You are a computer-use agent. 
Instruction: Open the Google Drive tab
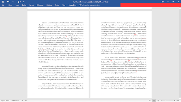click(72, 5)
